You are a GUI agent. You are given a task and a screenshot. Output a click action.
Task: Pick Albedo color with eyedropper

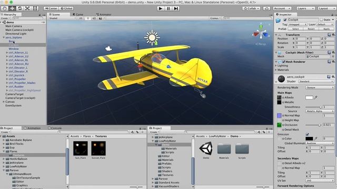coord(316,98)
